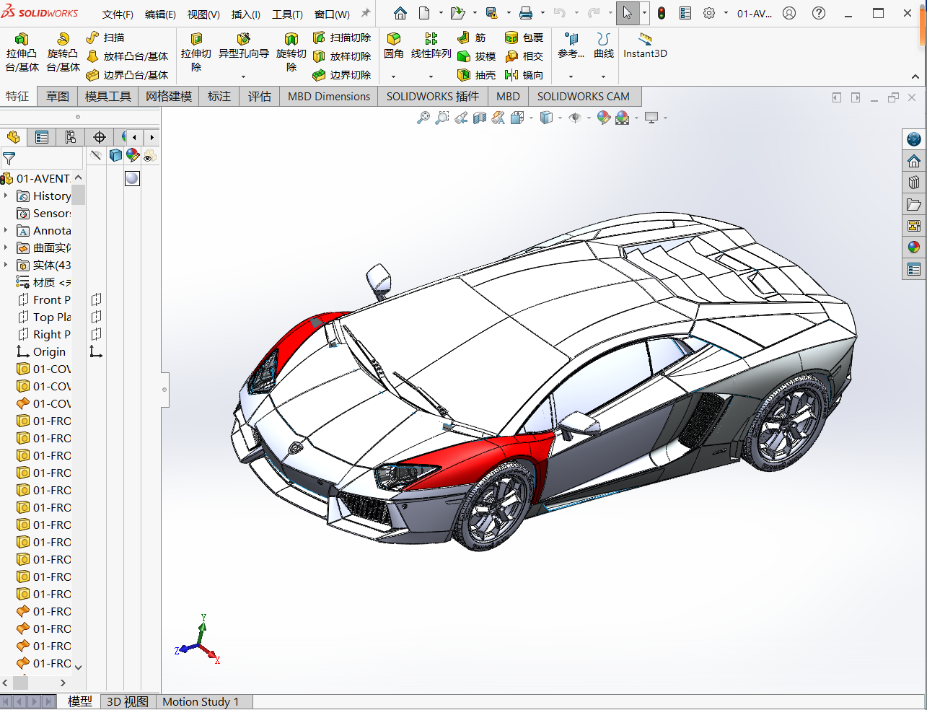The image size is (927, 710).
Task: Open the Hole Wizard (异型孔向导) tool
Action: (x=244, y=45)
